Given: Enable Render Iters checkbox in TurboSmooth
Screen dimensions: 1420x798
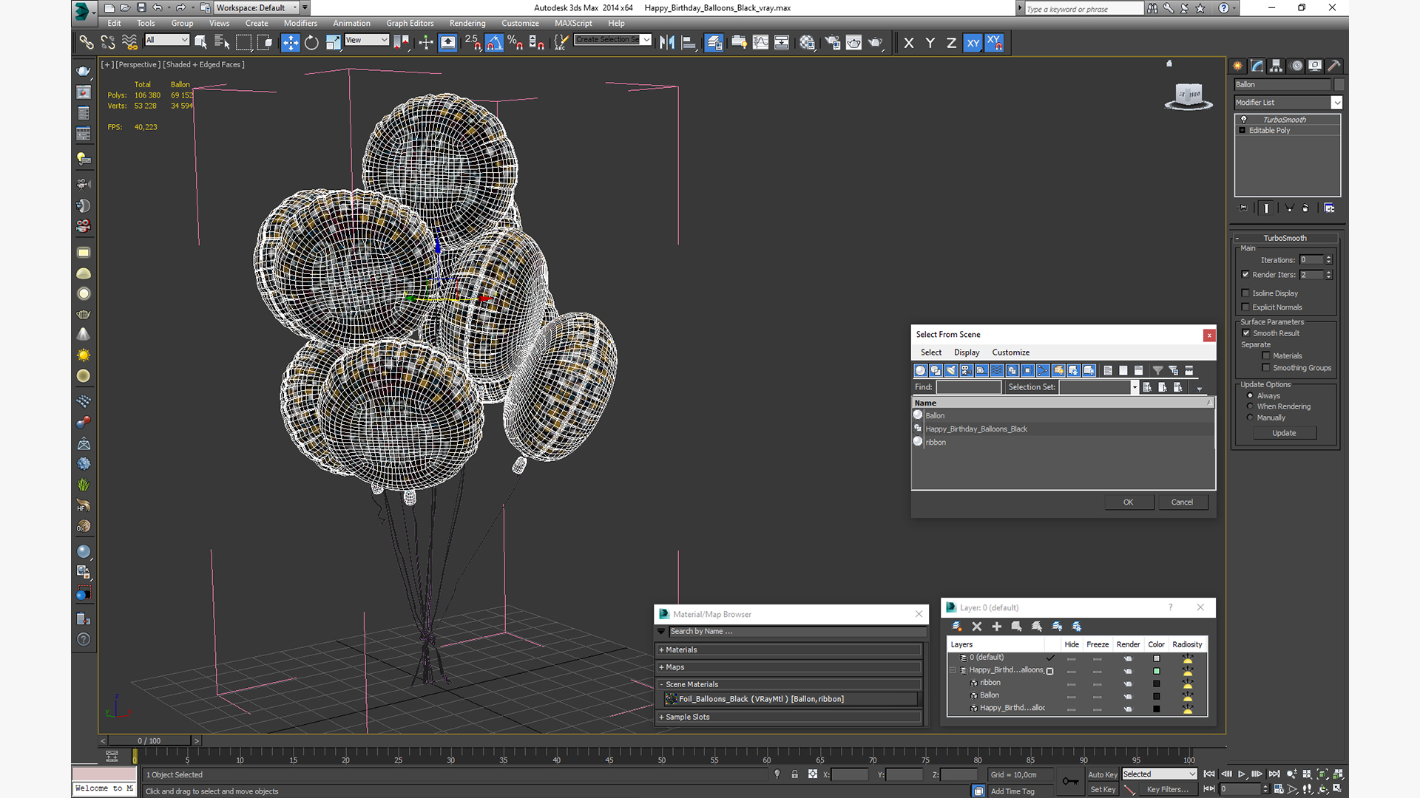Looking at the screenshot, I should (x=1245, y=275).
